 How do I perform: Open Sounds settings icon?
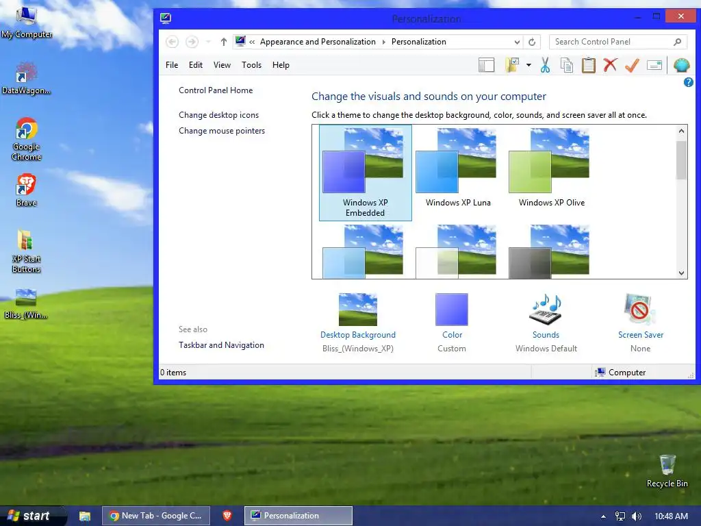tap(546, 310)
